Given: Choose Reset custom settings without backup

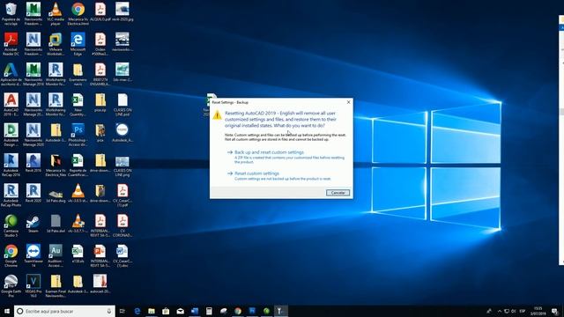Looking at the screenshot, I should [256, 173].
